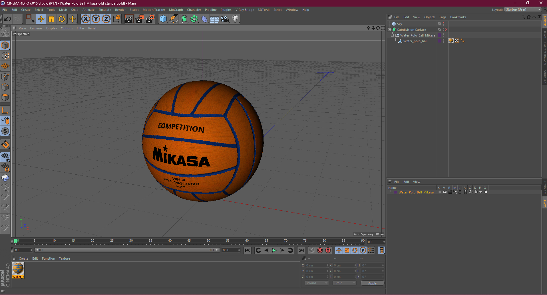Add a light object
Image resolution: width=547 pixels, height=295 pixels.
coord(235,19)
